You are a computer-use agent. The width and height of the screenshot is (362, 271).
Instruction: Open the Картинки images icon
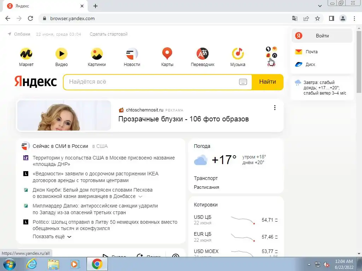click(97, 54)
